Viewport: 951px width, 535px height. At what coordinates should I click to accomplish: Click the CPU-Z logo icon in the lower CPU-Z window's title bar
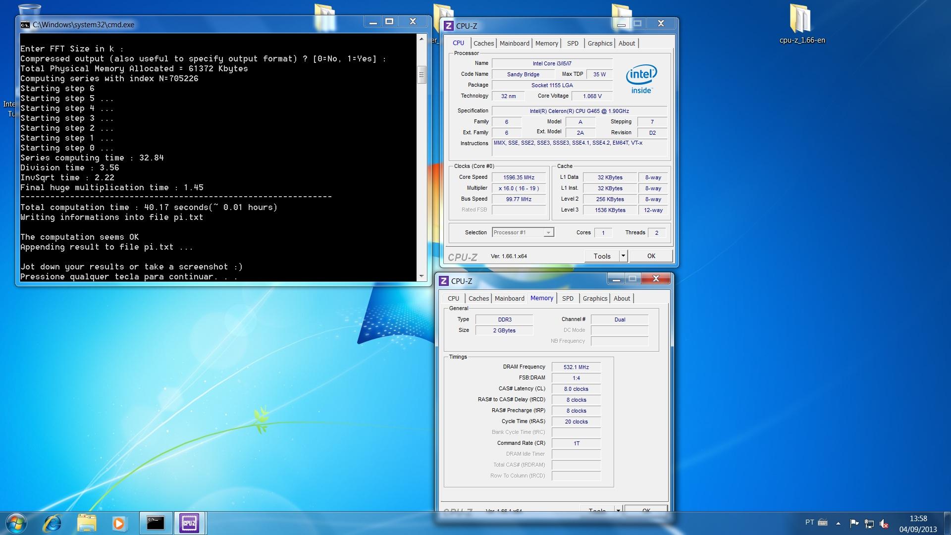[444, 281]
